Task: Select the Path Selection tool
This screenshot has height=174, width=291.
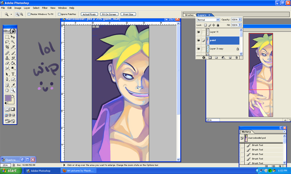Action: [x=7, y=74]
